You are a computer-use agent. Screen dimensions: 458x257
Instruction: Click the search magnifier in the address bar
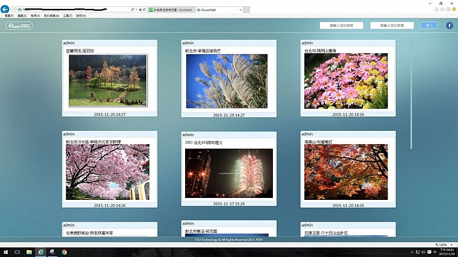[132, 10]
